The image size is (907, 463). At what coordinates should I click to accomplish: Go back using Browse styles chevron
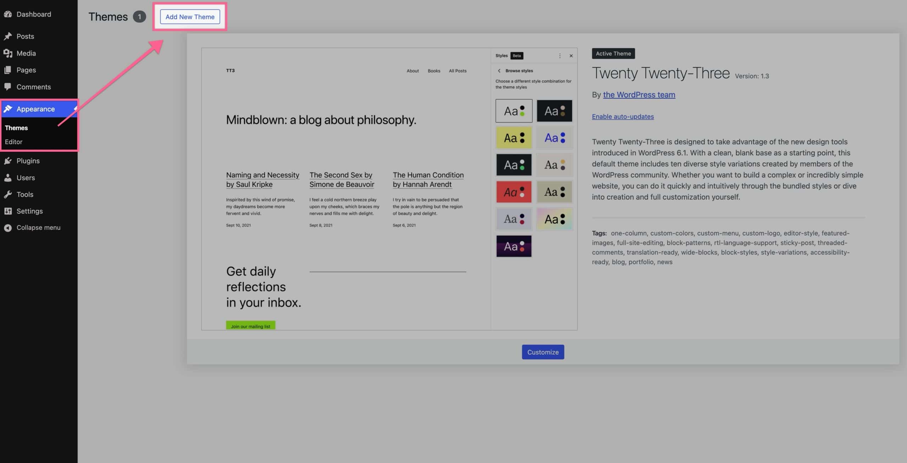(499, 71)
